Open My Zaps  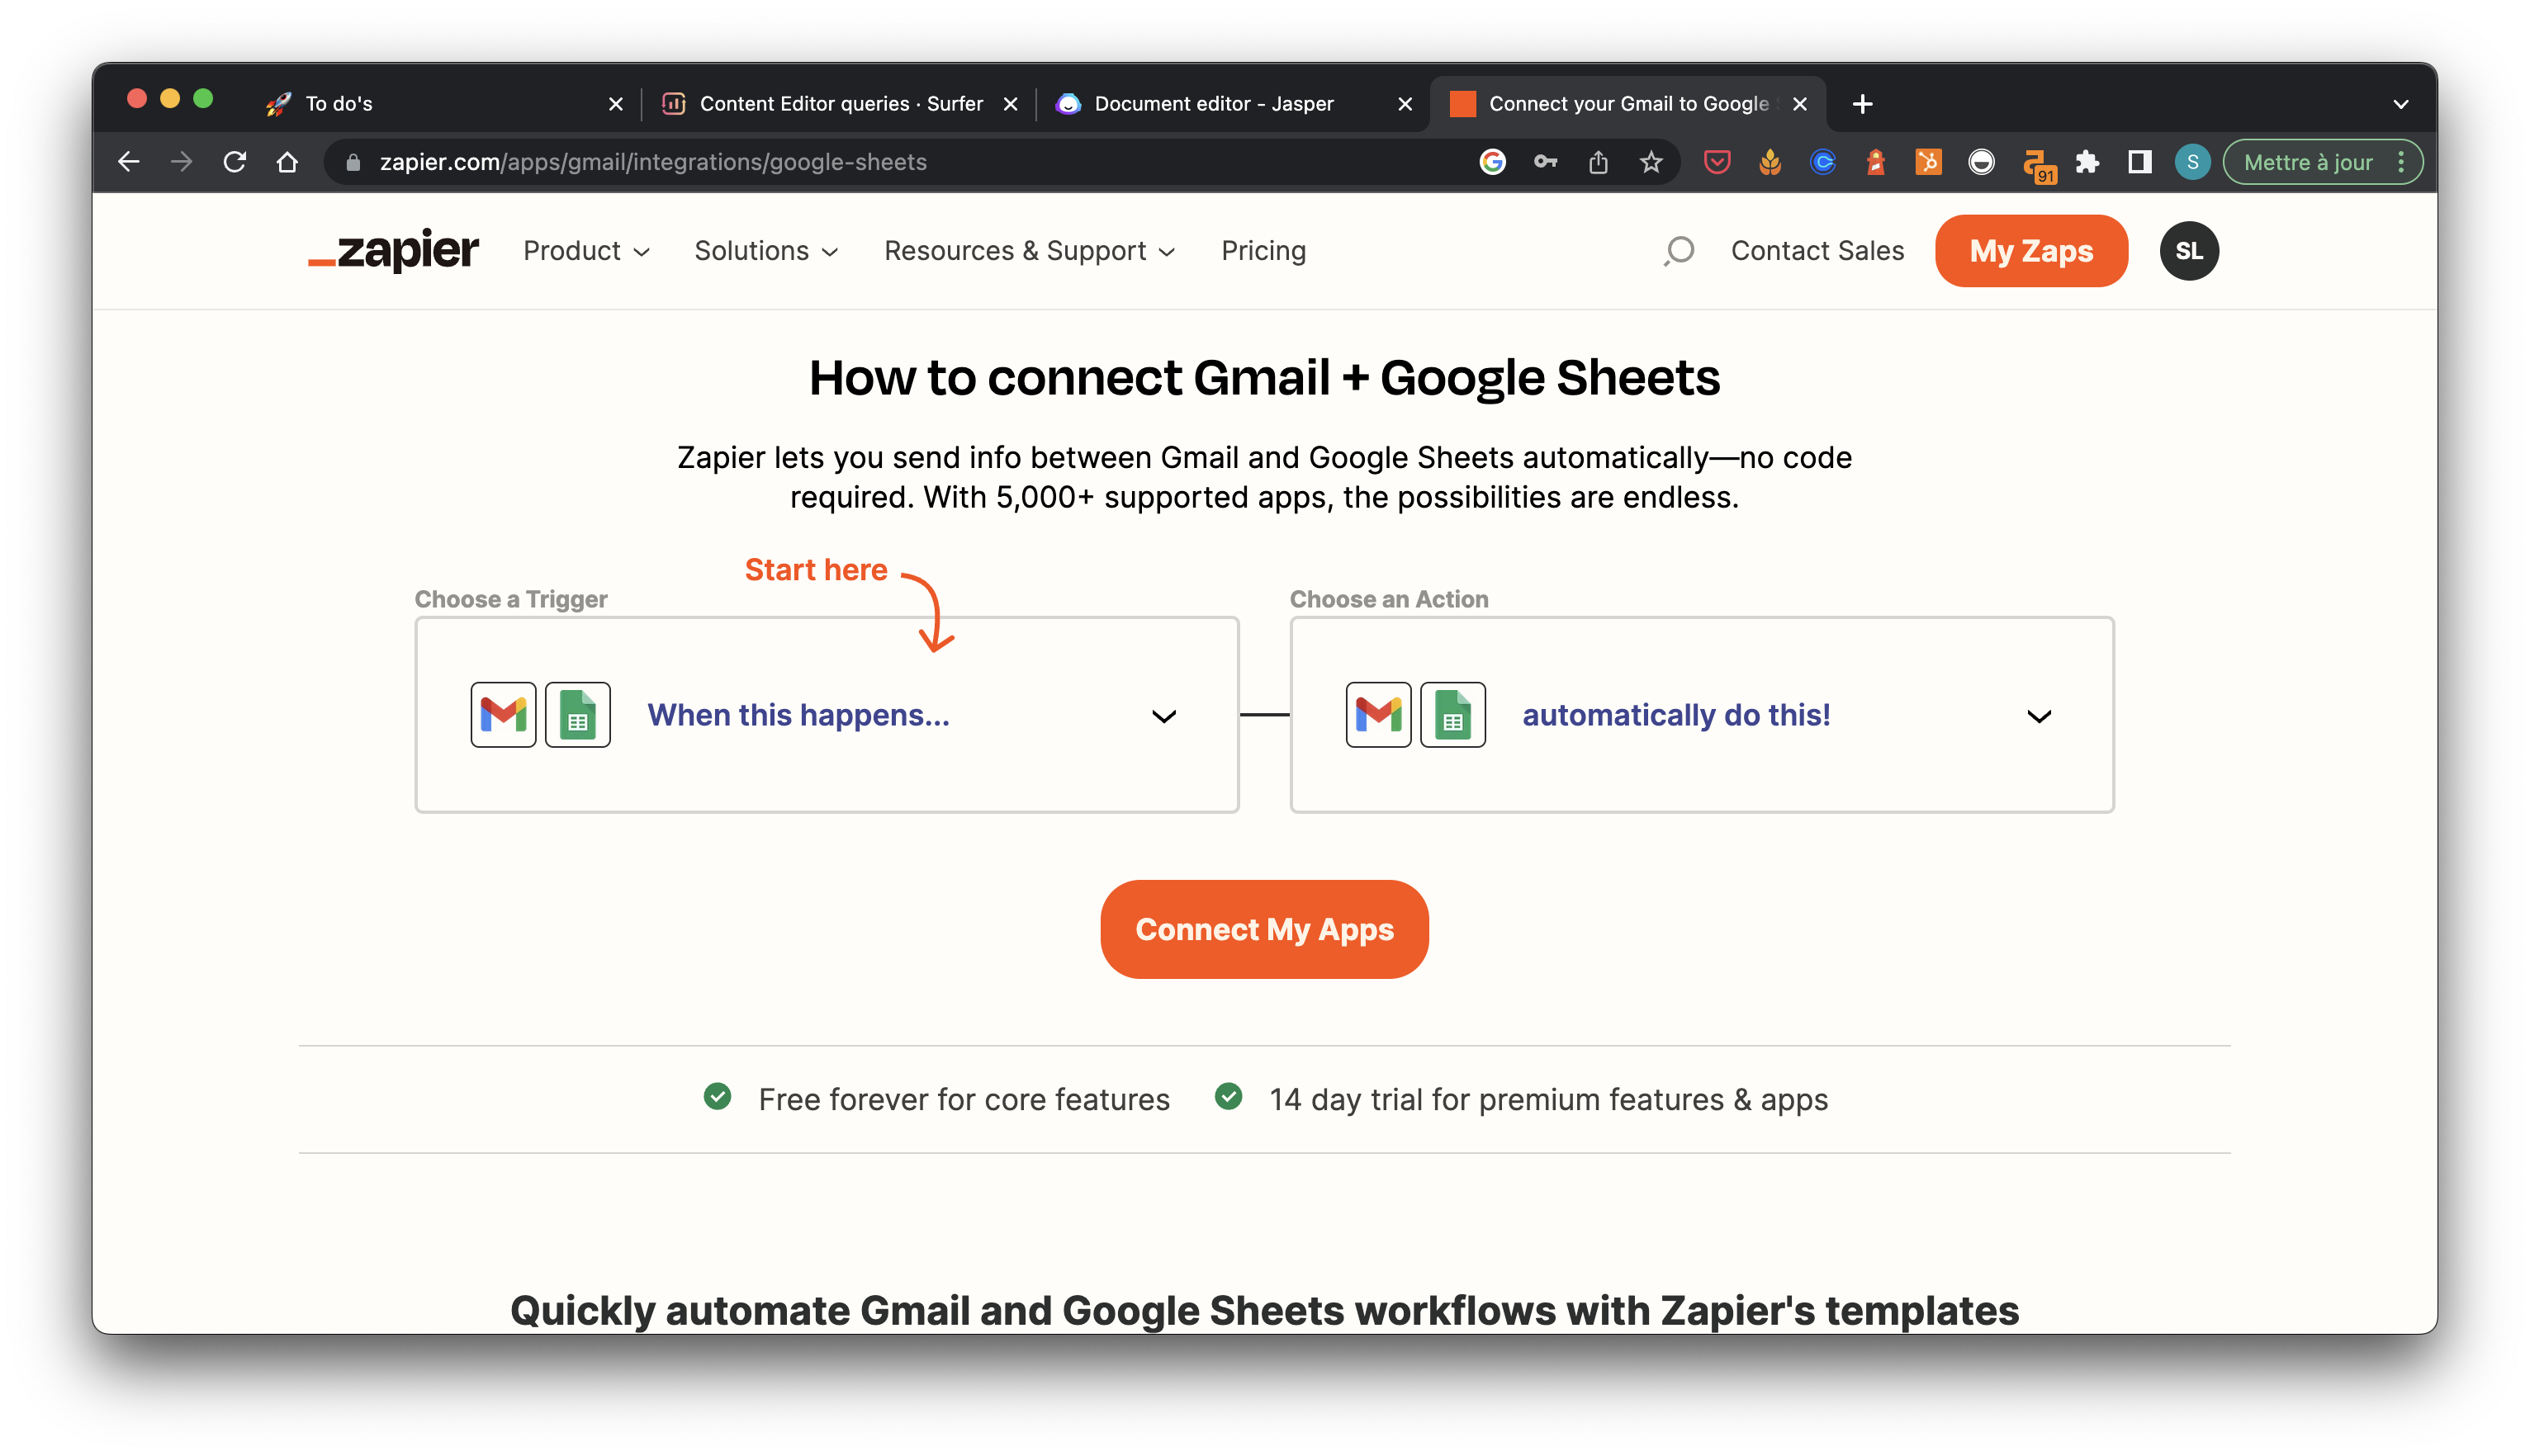2030,251
